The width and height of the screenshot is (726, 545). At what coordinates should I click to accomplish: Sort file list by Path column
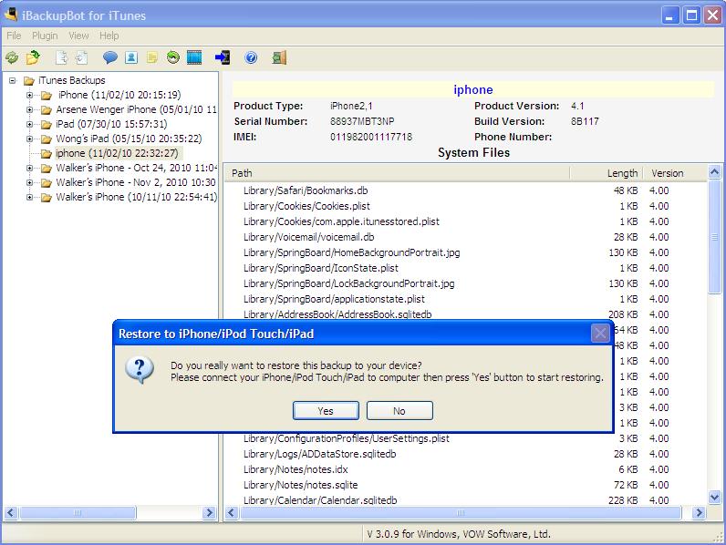coord(398,173)
